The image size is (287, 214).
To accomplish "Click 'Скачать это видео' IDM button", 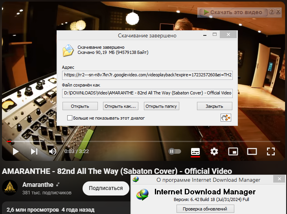I will click(x=234, y=12).
